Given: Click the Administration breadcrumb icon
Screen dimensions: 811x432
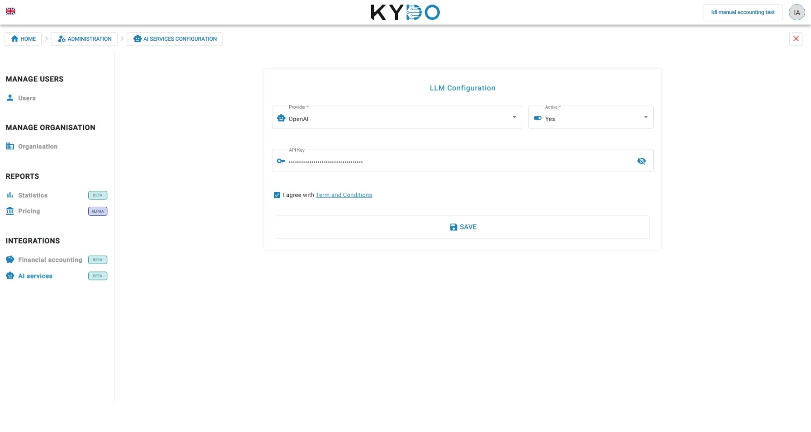Looking at the screenshot, I should point(61,39).
